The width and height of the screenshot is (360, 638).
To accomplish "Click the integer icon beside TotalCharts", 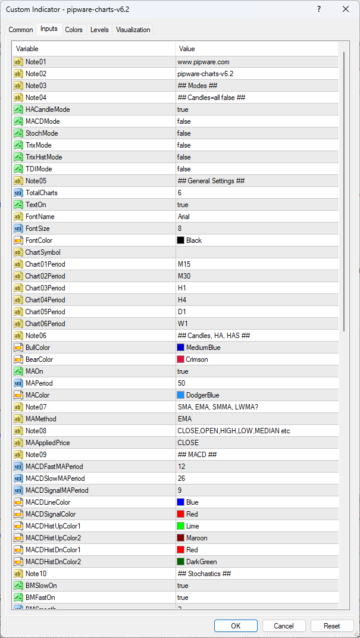I will click(x=18, y=193).
